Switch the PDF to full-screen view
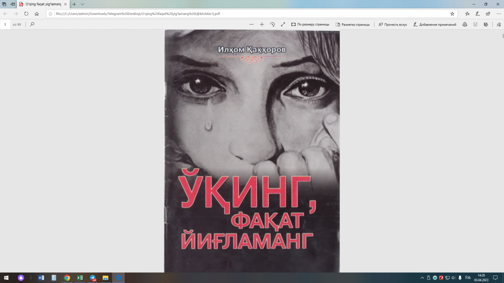This screenshot has height=283, width=504. (x=283, y=24)
